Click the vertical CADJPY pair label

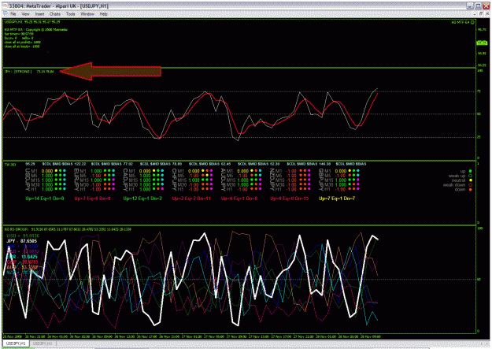click(125, 180)
